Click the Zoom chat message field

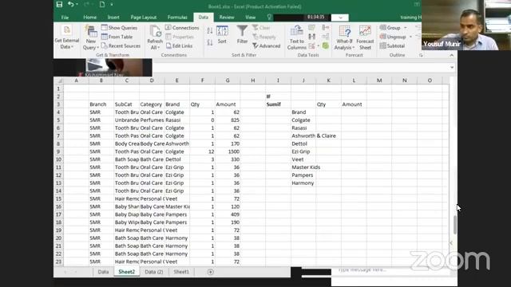391,270
